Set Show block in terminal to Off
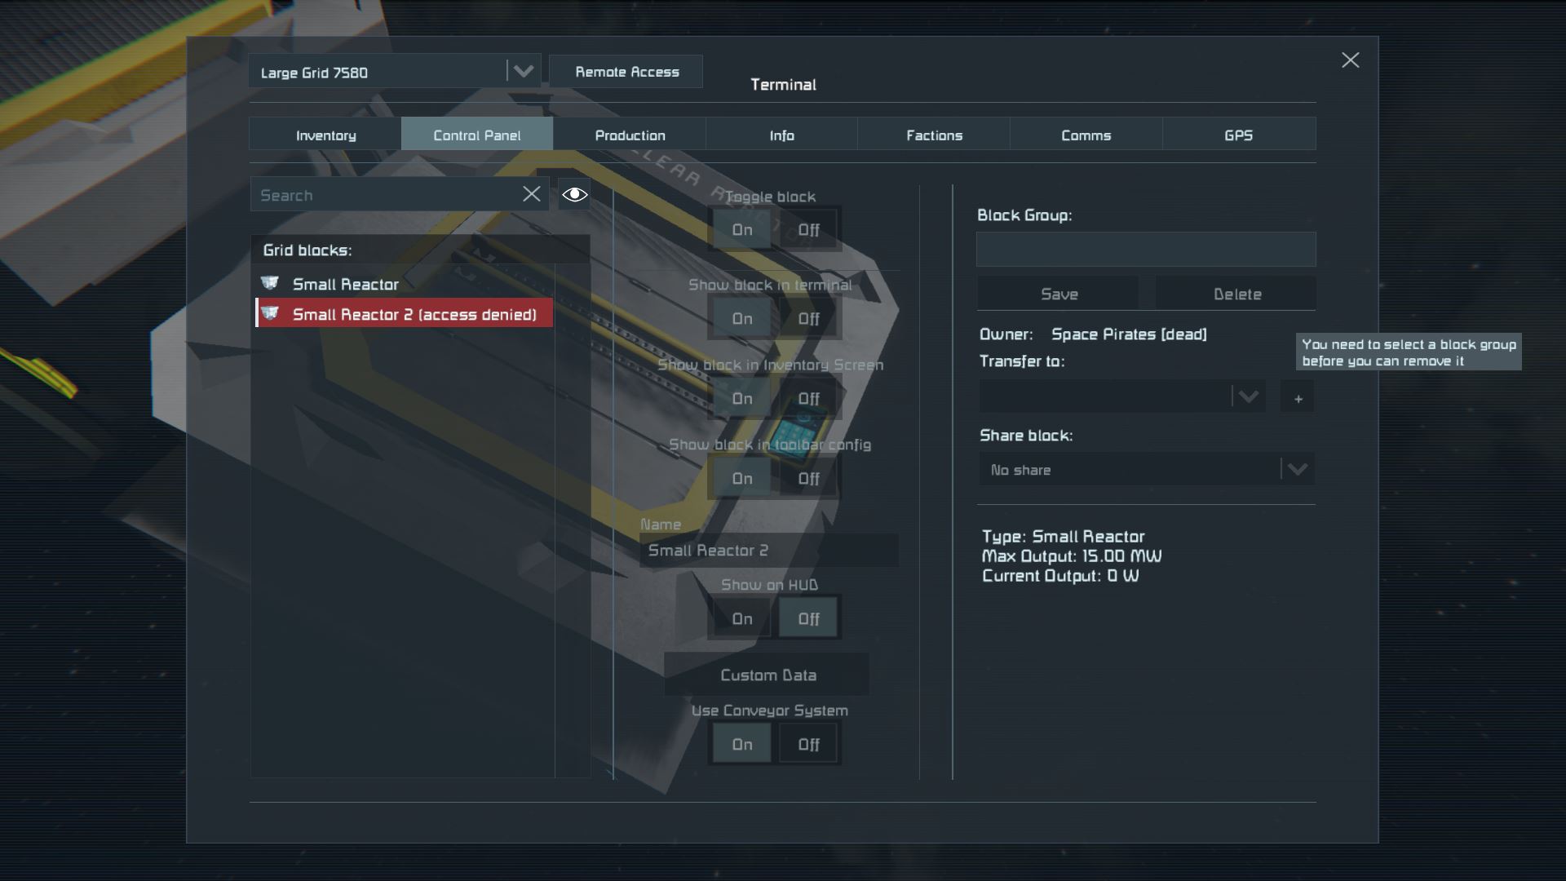Screen dimensions: 1566x881 tap(807, 319)
